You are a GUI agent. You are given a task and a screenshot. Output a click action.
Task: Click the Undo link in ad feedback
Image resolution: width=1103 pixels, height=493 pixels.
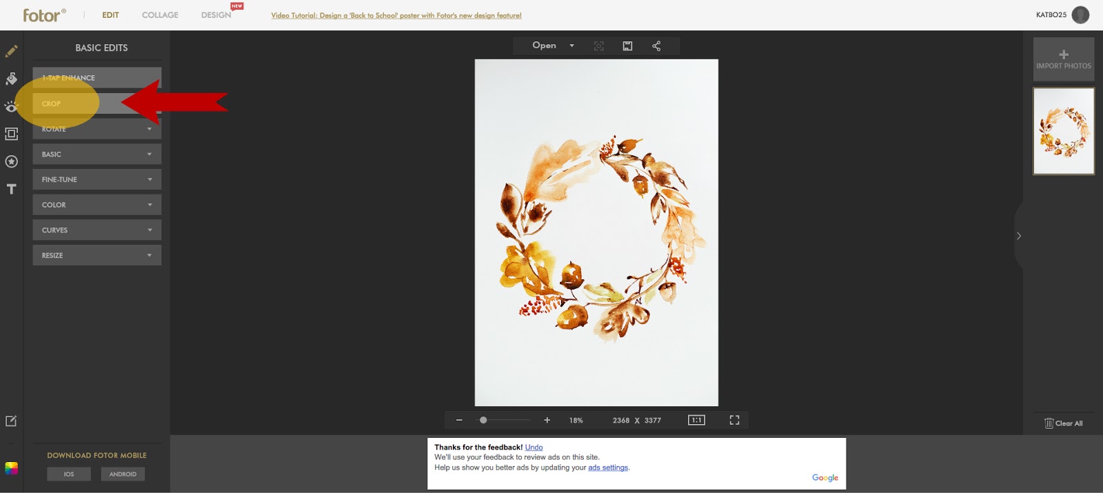534,447
